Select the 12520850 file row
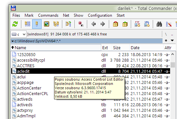The height and width of the screenshot is (119, 177). [x=90, y=55]
